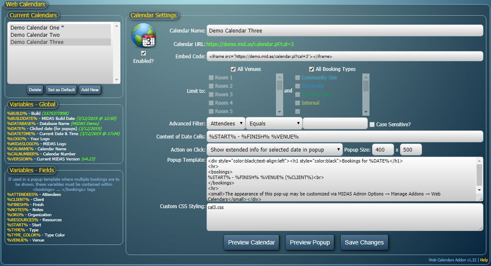Tick the Room 2 checkbox
Image resolution: width=491 pixels, height=266 pixels.
point(211,86)
